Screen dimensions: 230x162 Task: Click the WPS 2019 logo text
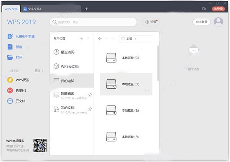pos(21,22)
